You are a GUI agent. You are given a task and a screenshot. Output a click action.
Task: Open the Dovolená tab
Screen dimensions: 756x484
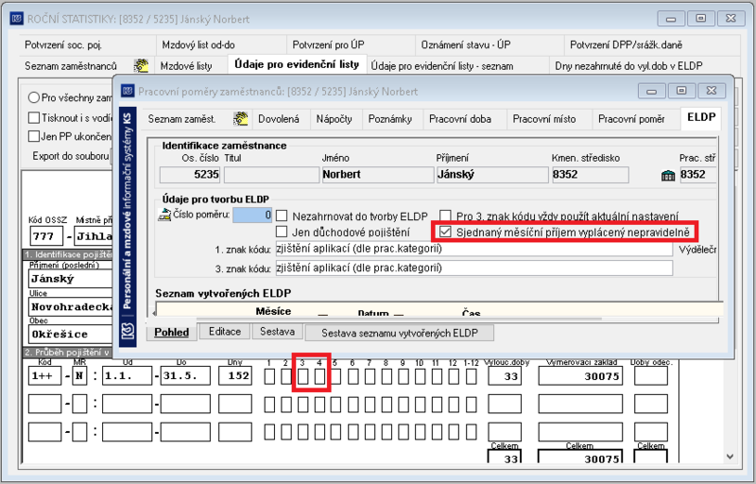click(279, 119)
